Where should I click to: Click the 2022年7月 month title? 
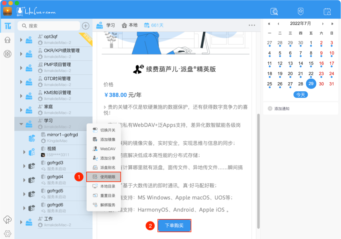click(301, 24)
